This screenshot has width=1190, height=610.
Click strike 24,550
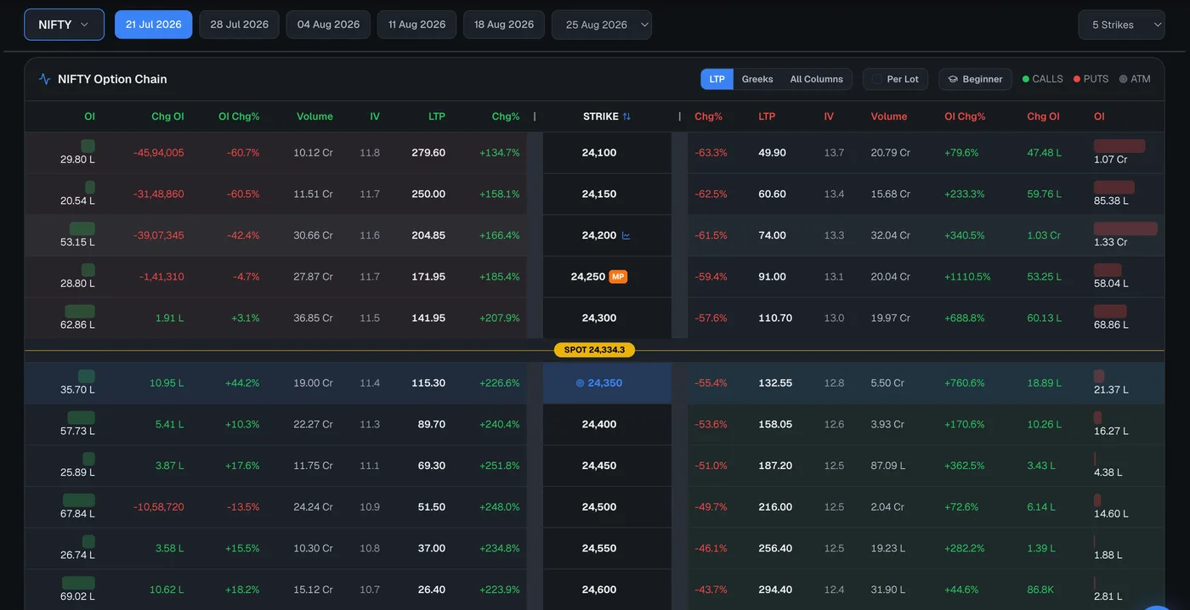[x=599, y=548]
